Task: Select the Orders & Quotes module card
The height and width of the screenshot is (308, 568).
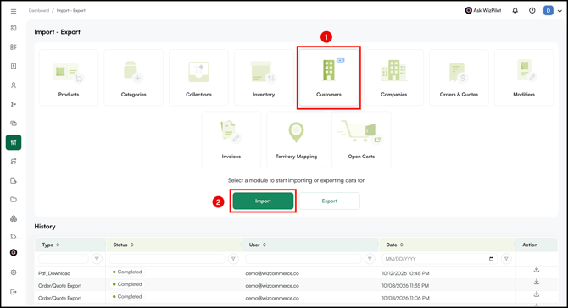Action: coord(459,77)
